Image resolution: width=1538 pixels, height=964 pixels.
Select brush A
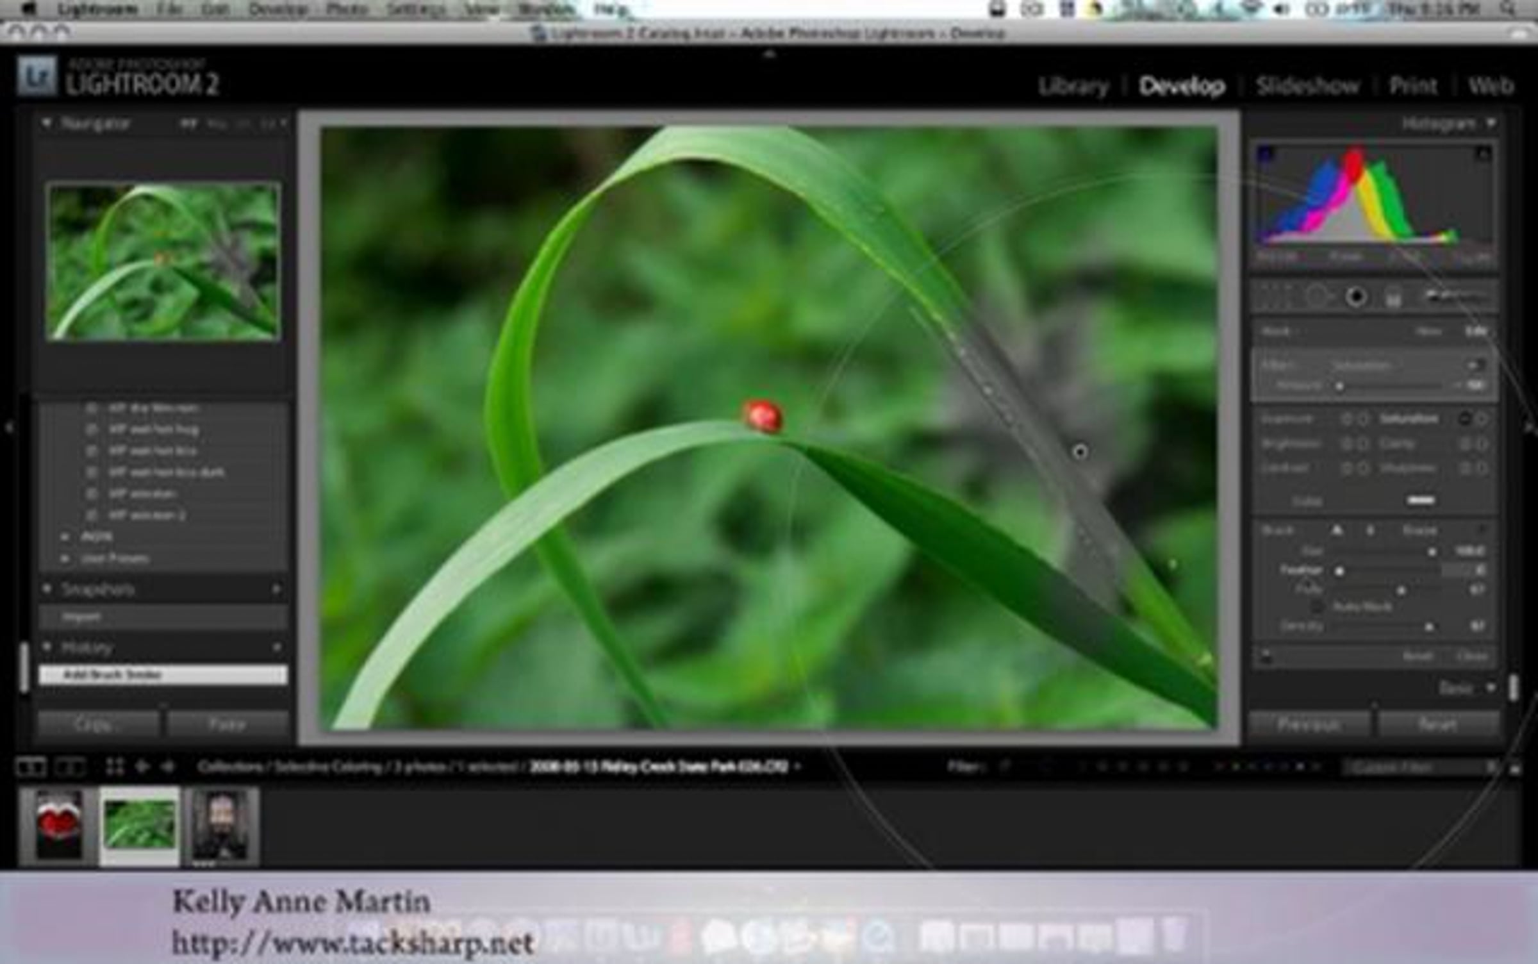1337,530
